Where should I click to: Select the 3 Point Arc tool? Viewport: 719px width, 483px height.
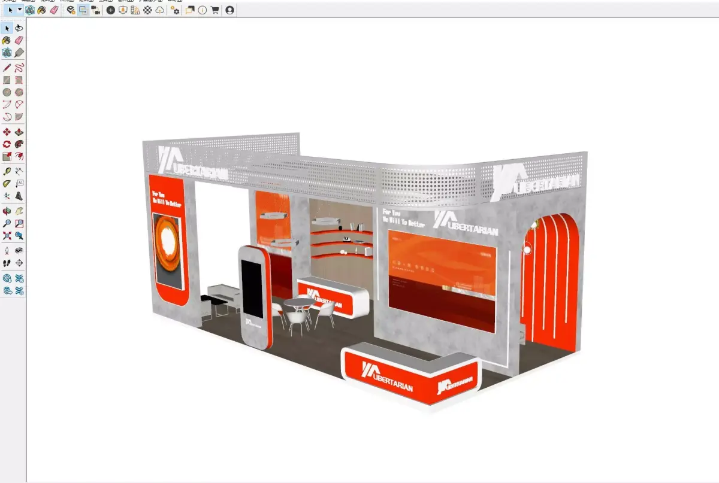[x=7, y=117]
